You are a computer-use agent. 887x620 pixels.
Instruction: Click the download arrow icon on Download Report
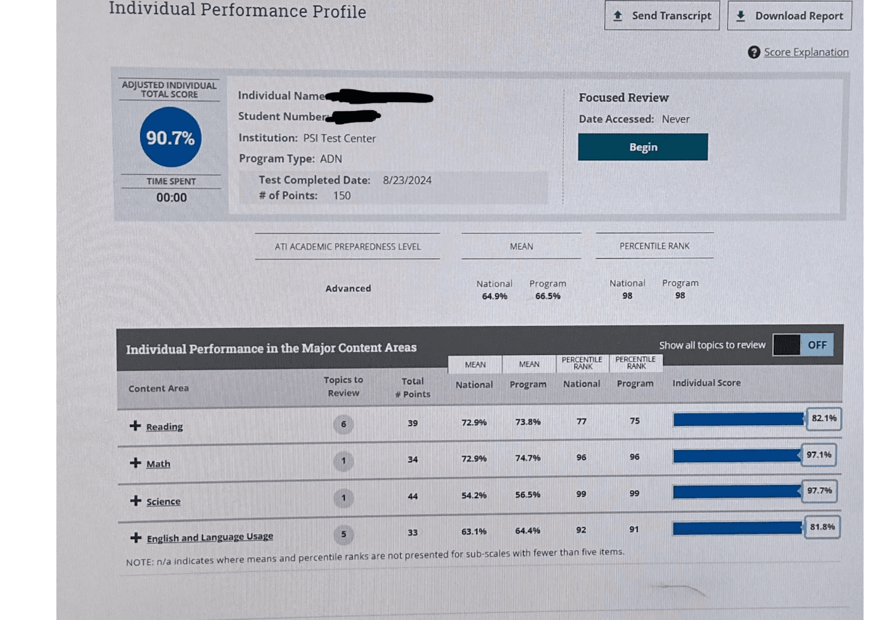[x=741, y=16]
